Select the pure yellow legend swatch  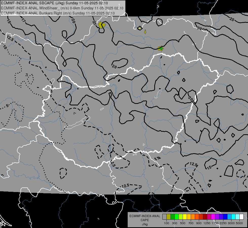point(185,217)
